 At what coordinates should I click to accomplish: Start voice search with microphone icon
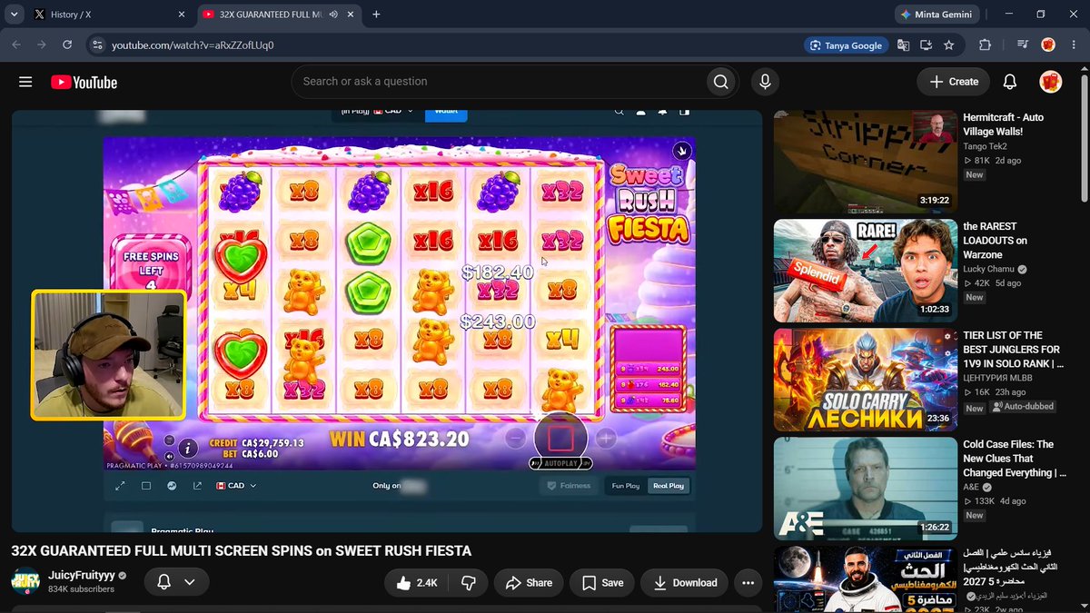tap(765, 82)
